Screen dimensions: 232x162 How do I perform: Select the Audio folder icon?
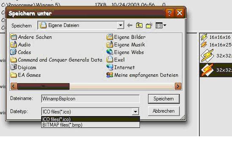(x=14, y=44)
